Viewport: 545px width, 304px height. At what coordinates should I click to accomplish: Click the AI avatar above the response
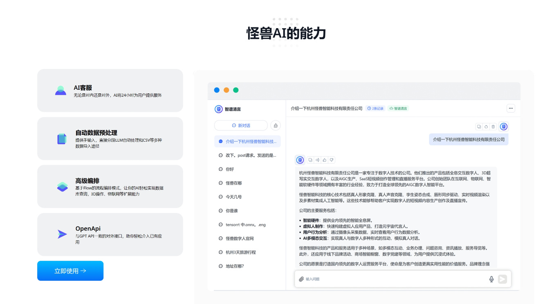[300, 160]
